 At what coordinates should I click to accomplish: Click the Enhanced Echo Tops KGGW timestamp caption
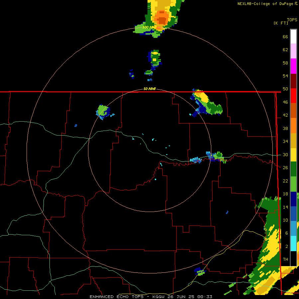pyautogui.click(x=151, y=297)
